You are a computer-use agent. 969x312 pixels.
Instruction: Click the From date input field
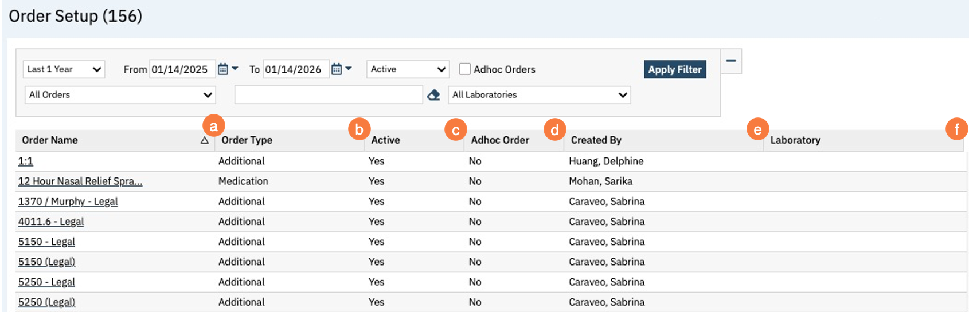coord(182,69)
